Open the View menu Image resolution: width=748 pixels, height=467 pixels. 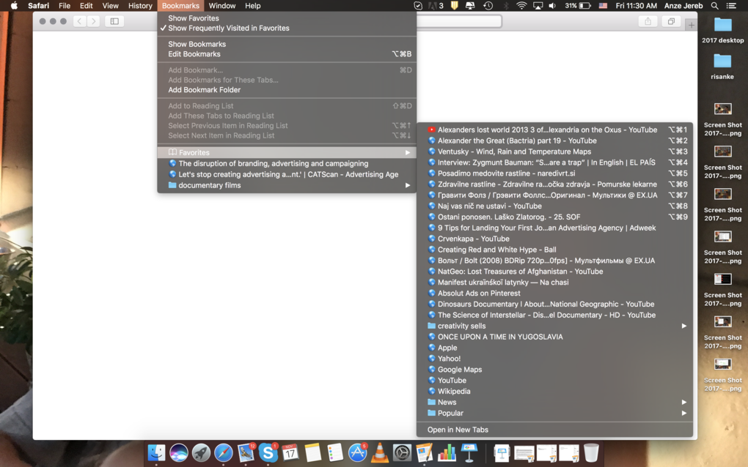click(x=110, y=6)
